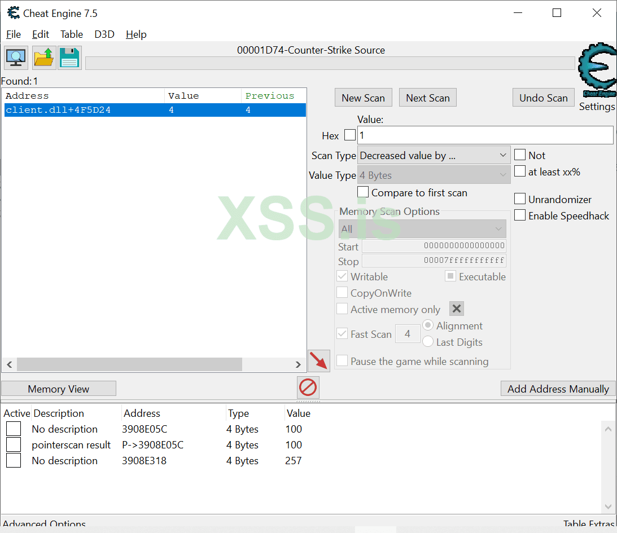
Task: Open the Edit menu
Action: (x=41, y=34)
